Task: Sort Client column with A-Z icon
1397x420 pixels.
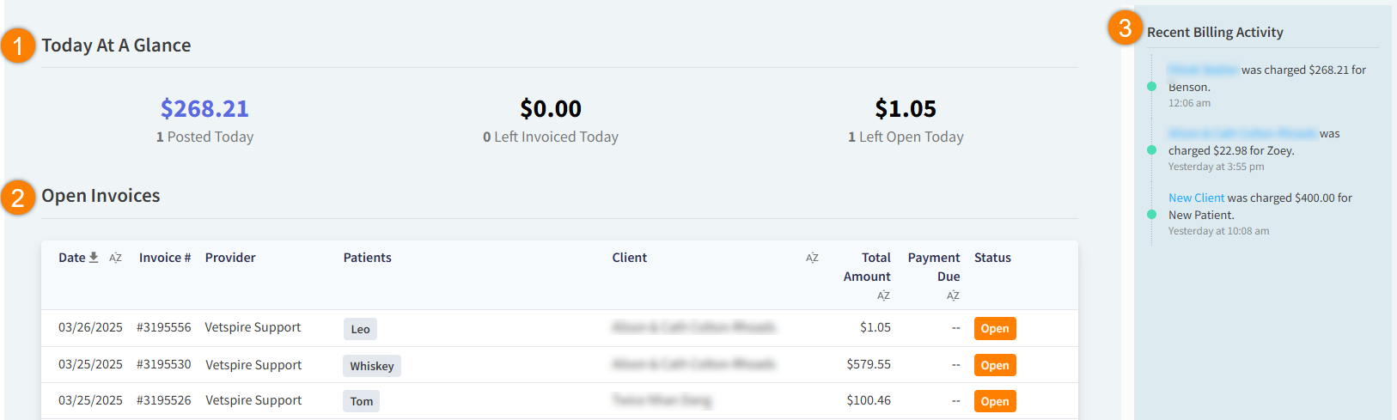Action: (x=812, y=258)
